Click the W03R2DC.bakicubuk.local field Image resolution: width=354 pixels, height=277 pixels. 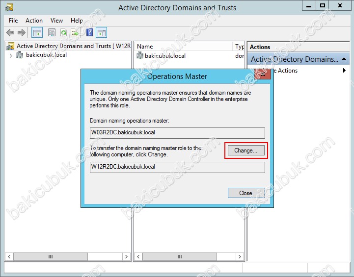(177, 133)
